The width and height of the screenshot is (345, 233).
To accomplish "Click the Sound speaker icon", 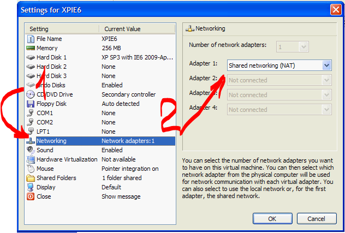I will coord(31,150).
